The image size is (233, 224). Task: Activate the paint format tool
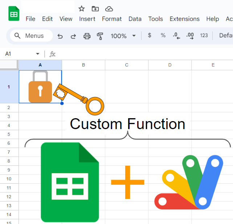(100, 36)
